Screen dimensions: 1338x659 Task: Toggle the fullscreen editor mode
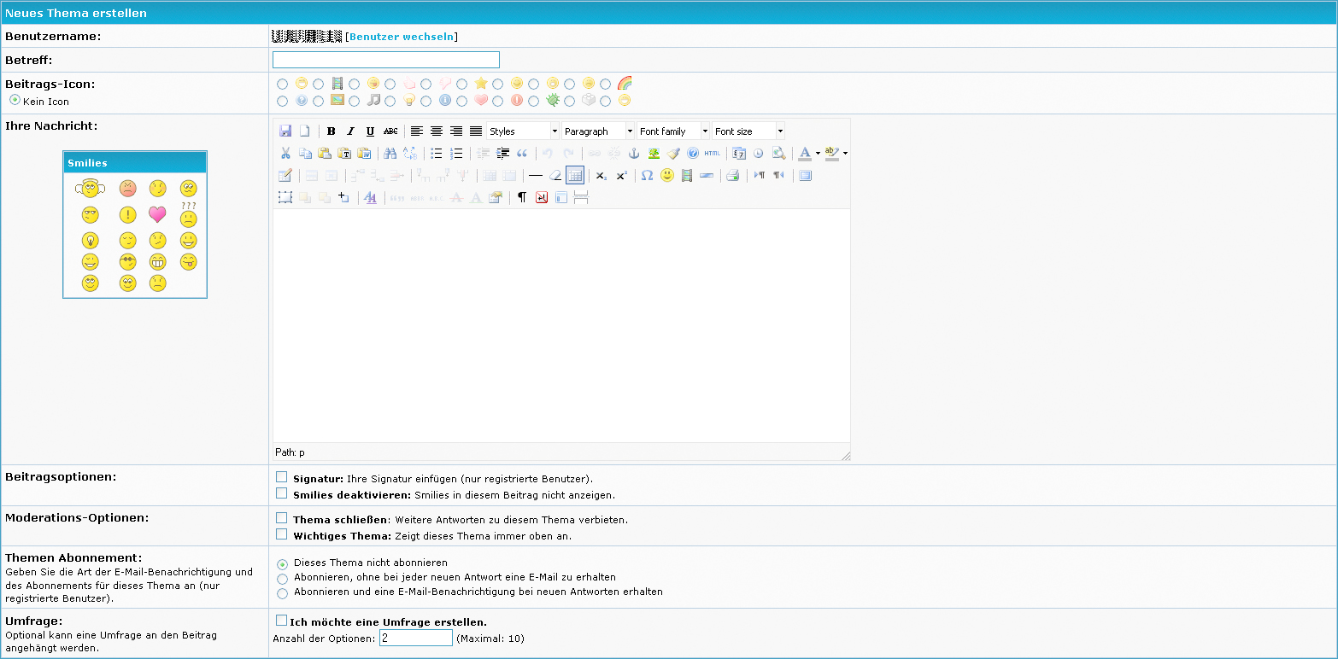pos(804,176)
